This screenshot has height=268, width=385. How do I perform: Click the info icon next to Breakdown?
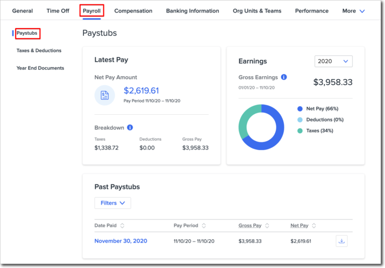click(130, 127)
